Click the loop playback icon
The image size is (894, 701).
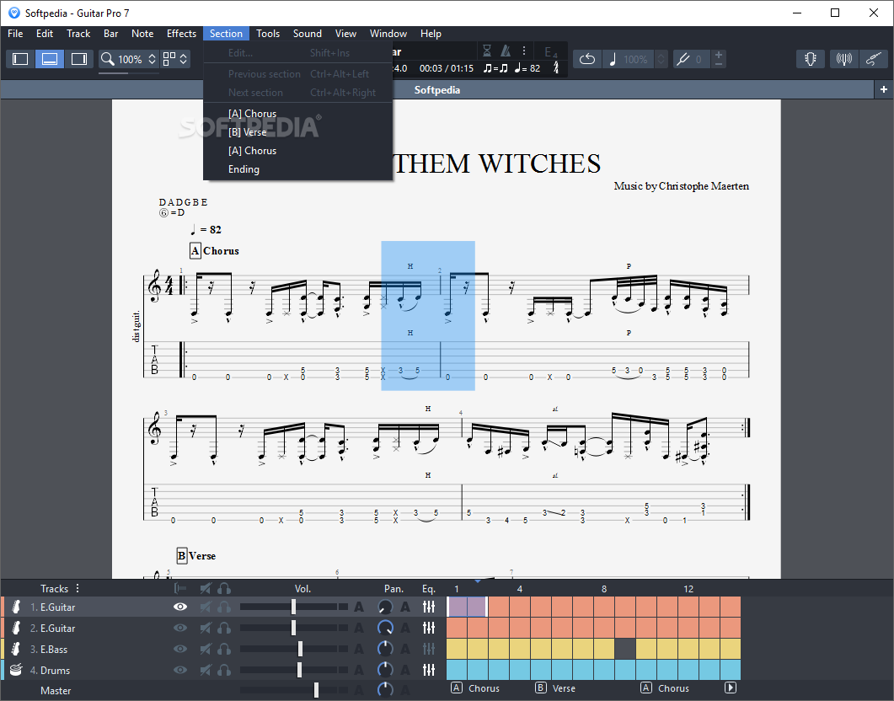tap(587, 59)
